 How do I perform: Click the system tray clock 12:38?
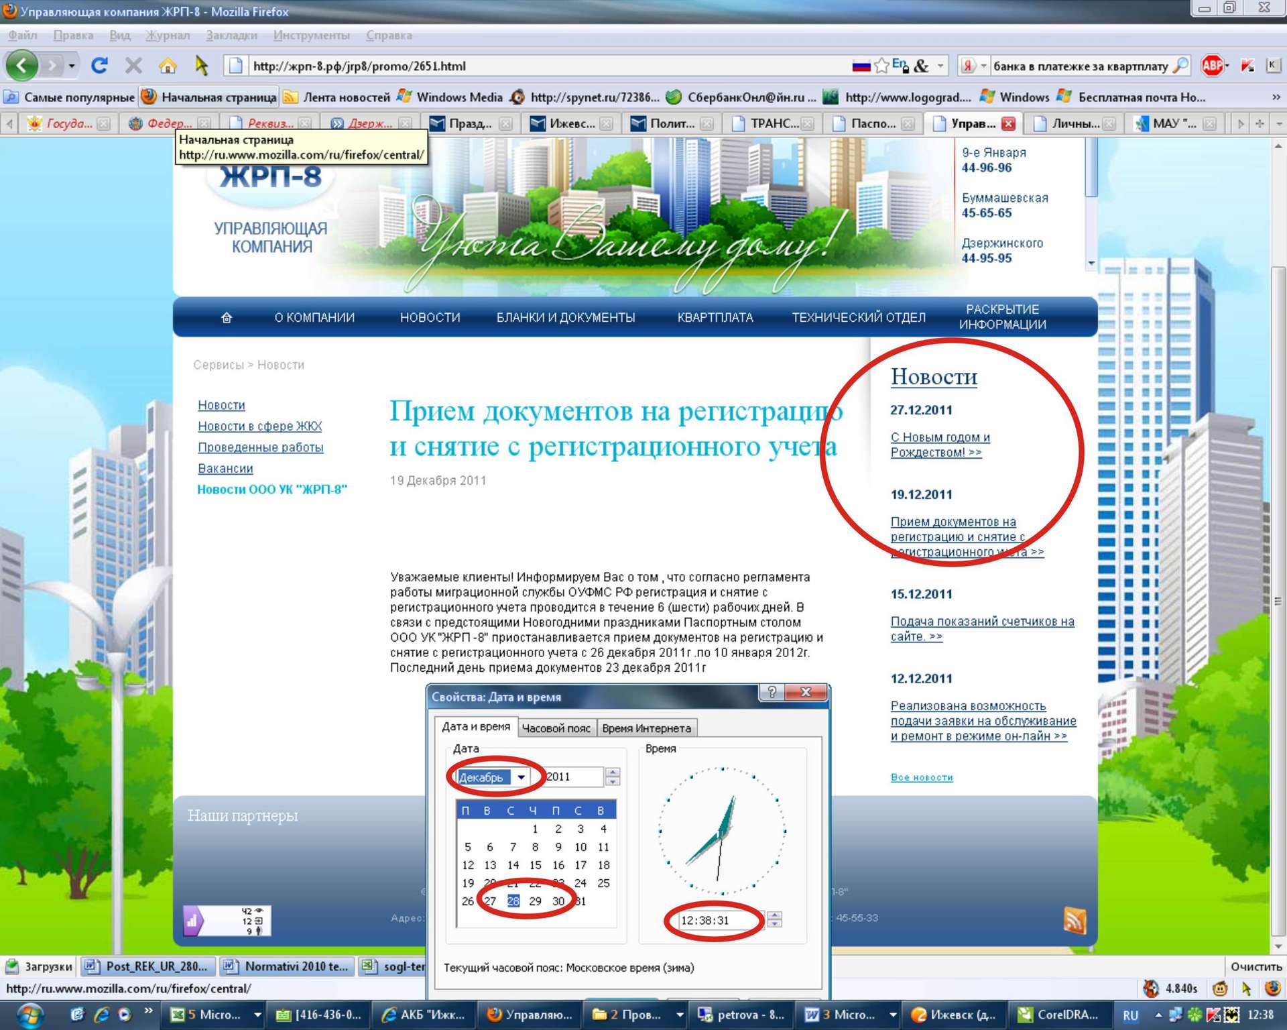point(1262,1015)
